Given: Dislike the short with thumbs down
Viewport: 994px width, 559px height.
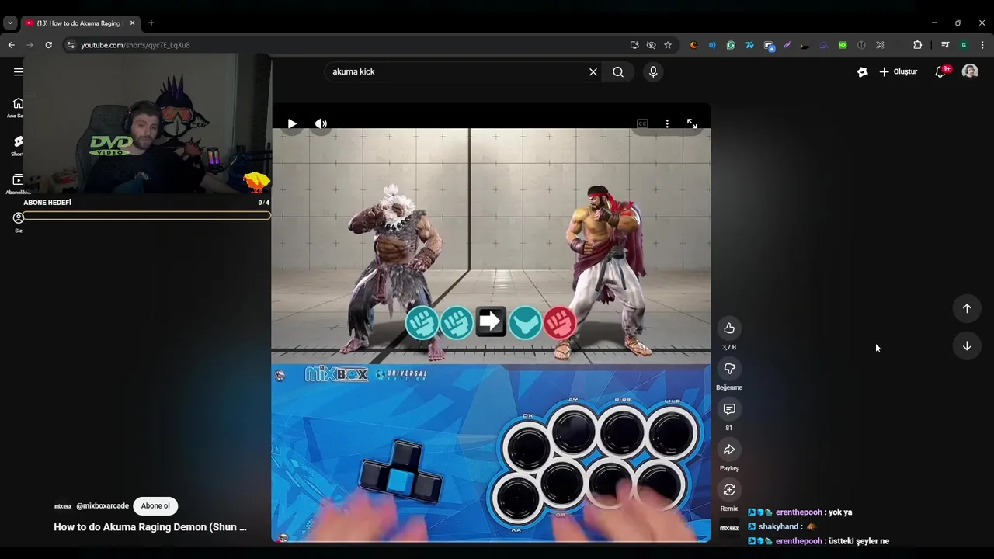Looking at the screenshot, I should 729,368.
